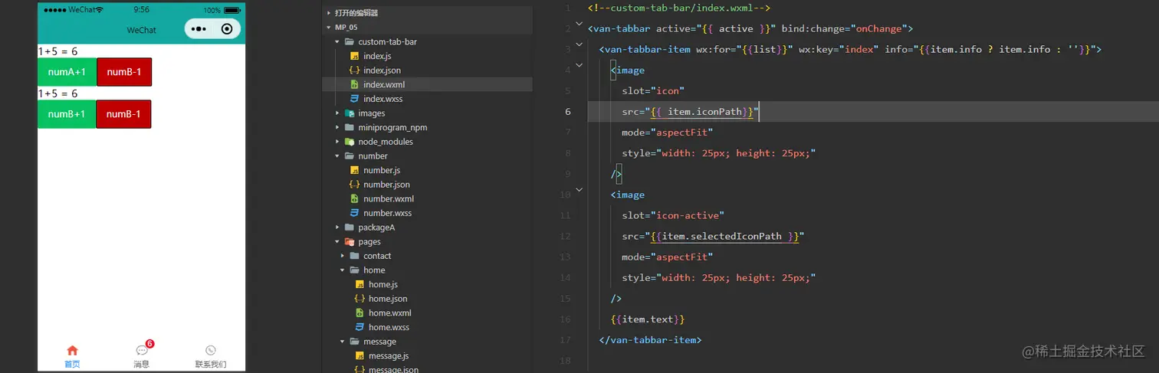This screenshot has width=1159, height=373.
Task: Collapse the home folder arrow
Action: [343, 270]
